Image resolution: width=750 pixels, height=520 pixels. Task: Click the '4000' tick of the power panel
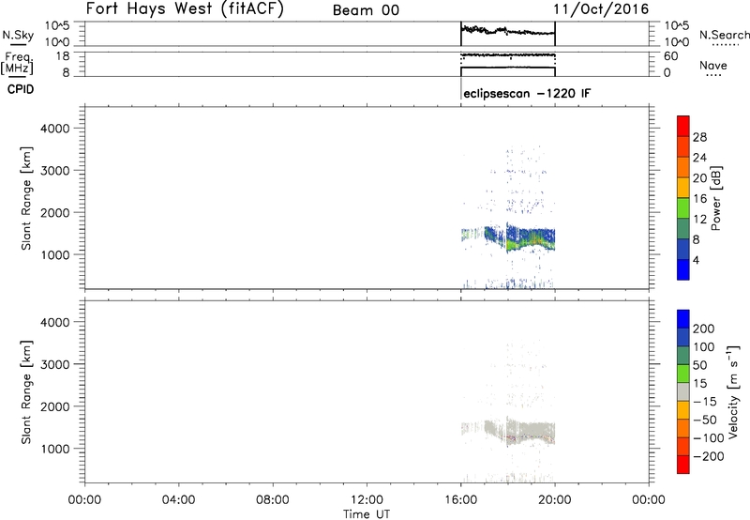(x=55, y=129)
